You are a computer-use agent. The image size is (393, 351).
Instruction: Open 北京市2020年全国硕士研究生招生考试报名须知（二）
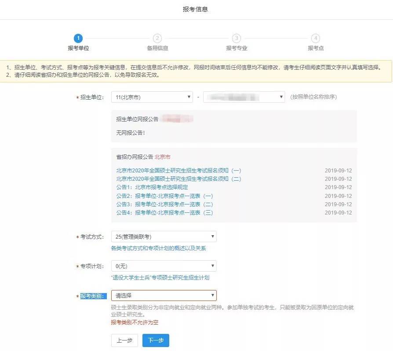pyautogui.click(x=178, y=179)
